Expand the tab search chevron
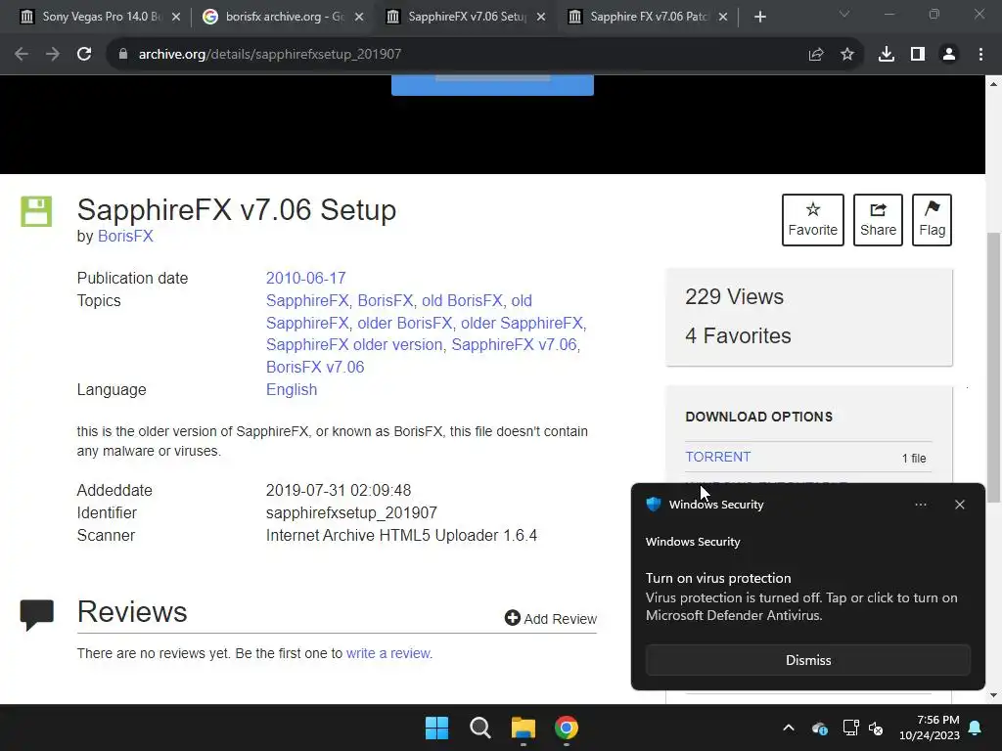The width and height of the screenshot is (1002, 751). [844, 14]
